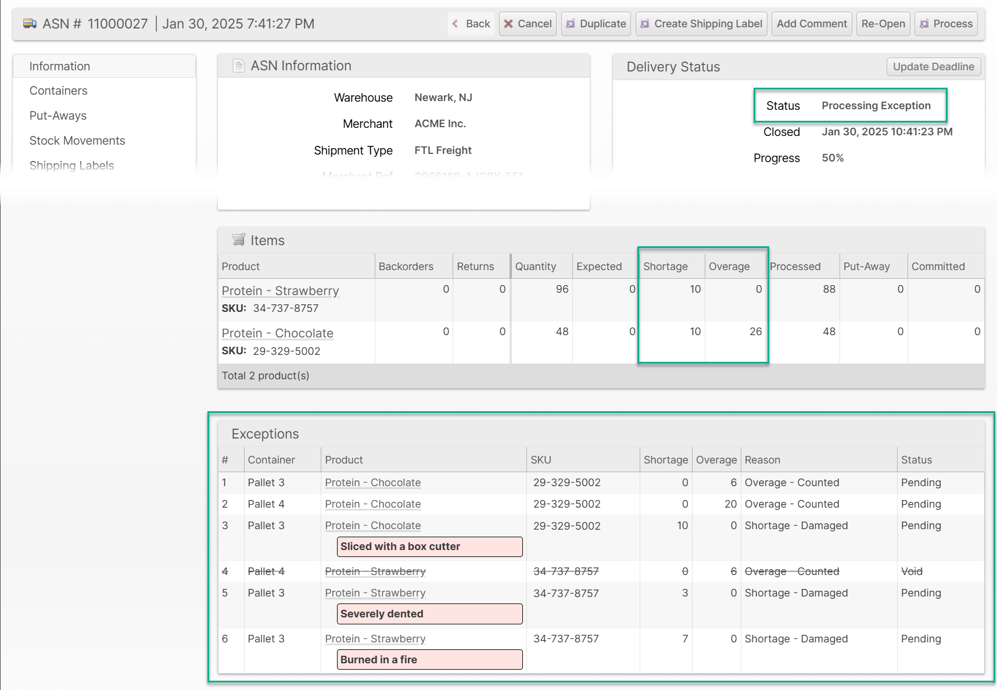Open Protein - Chocolate link in Items table
The height and width of the screenshot is (690, 997).
[277, 333]
